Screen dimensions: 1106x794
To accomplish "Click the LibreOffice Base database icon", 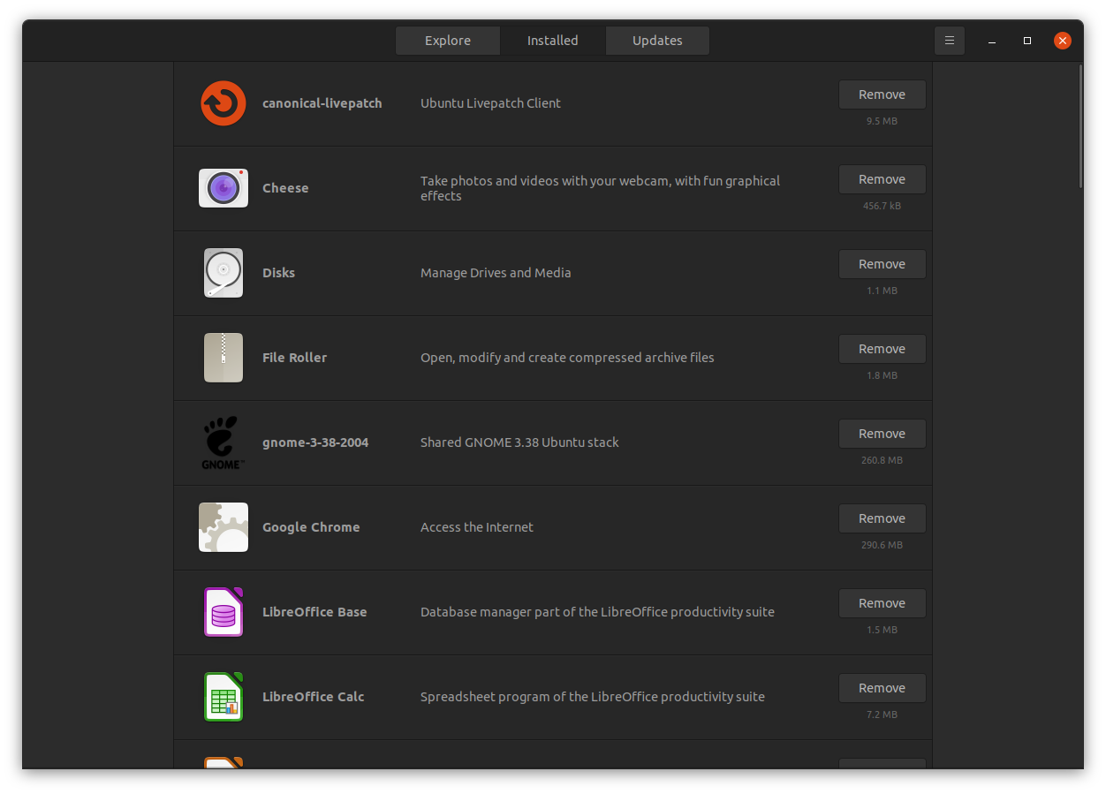I will pyautogui.click(x=223, y=612).
